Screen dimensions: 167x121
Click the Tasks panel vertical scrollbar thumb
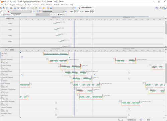(x=166, y=28)
